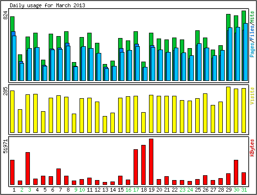The height and width of the screenshot is (195, 257).
Task: Click the red KBytes bar for day 18
Action: point(143,165)
